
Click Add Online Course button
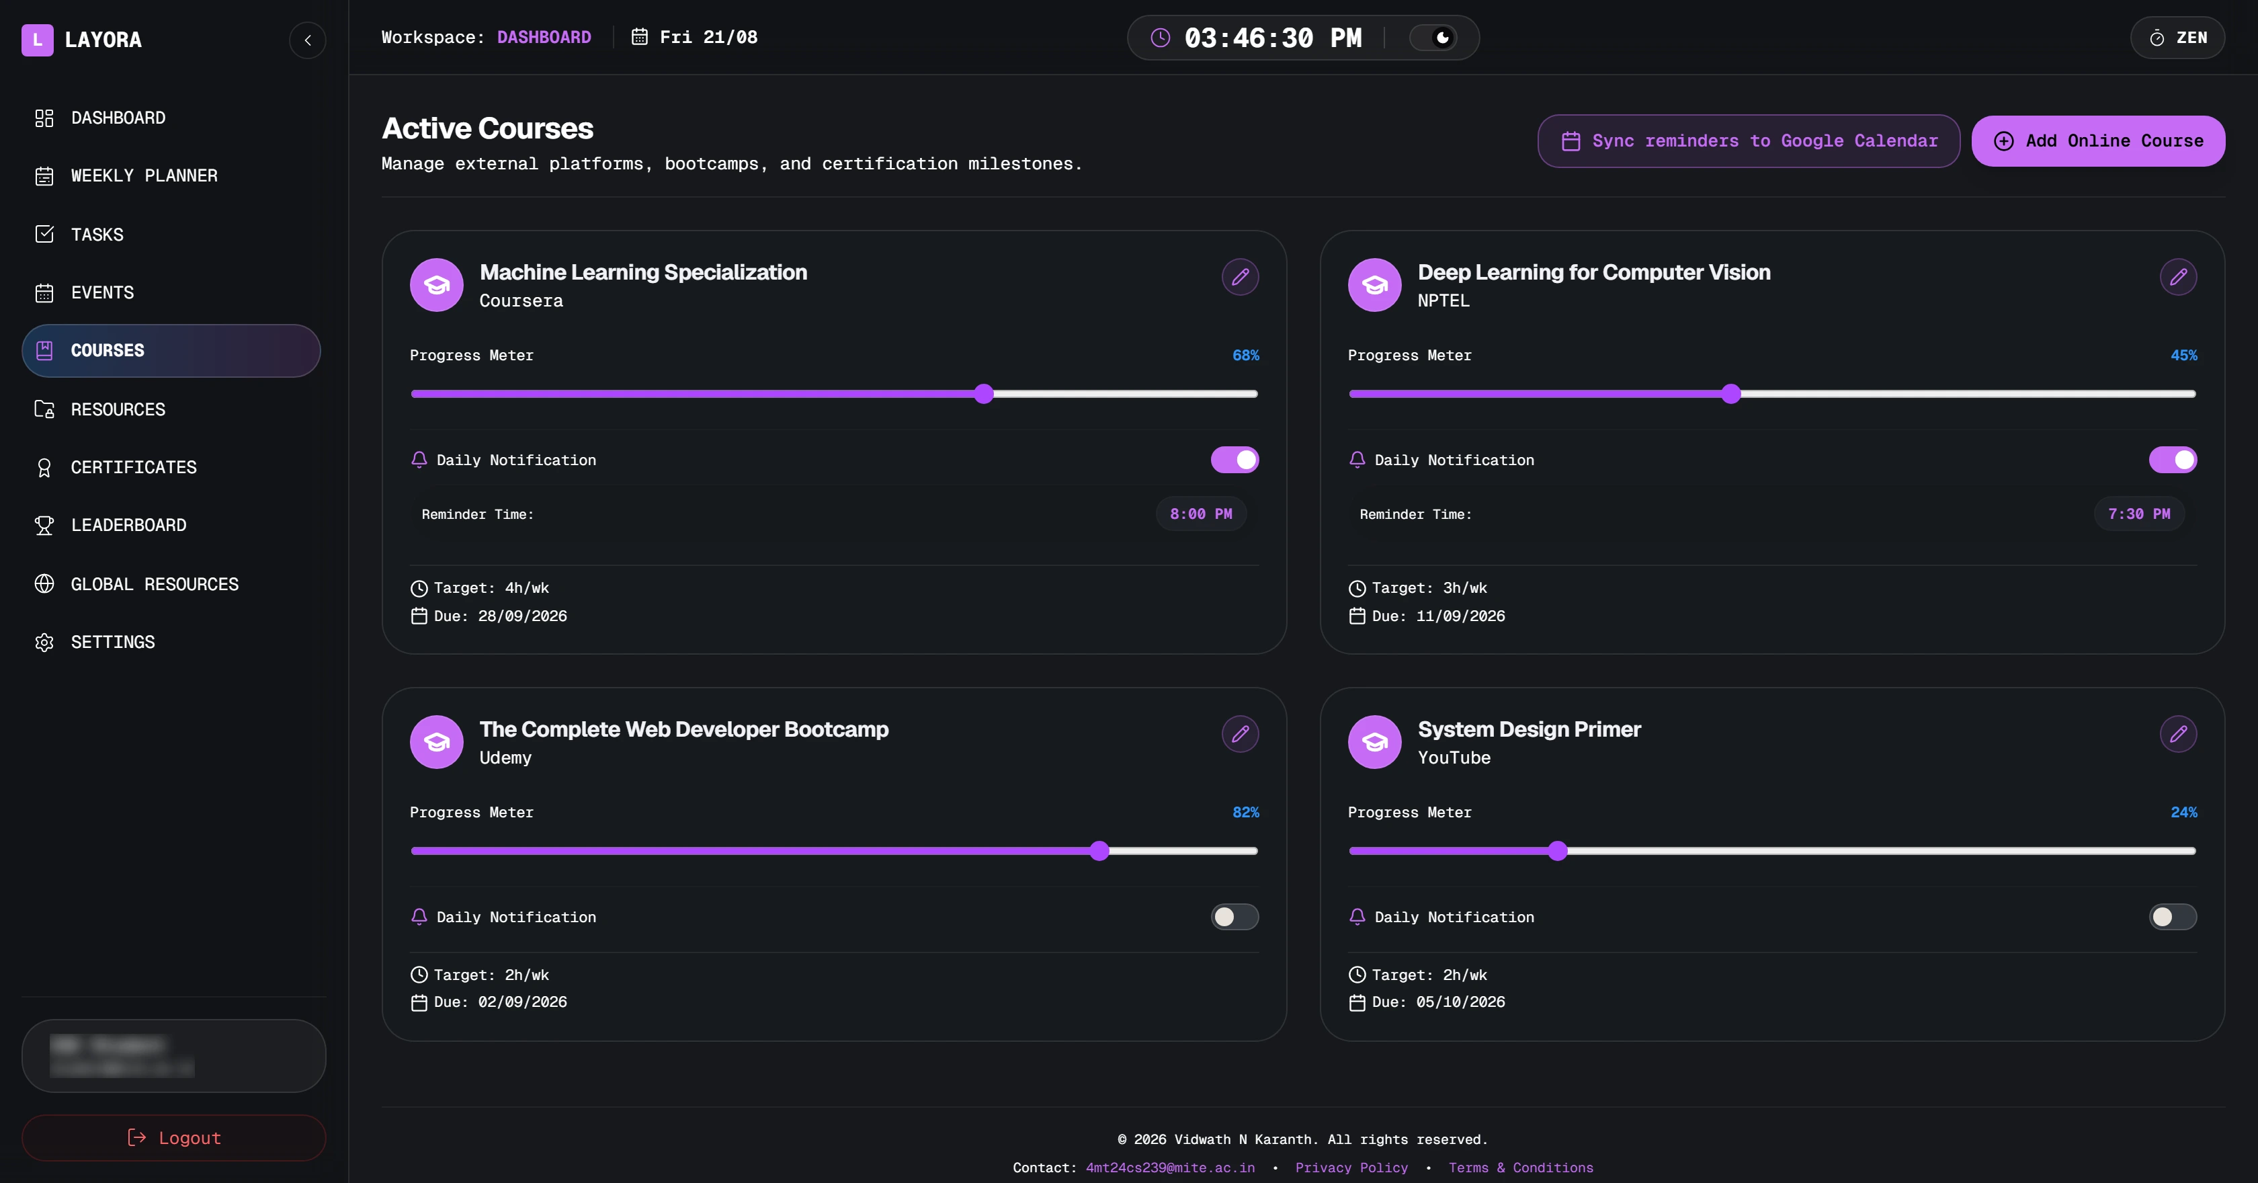2099,141
